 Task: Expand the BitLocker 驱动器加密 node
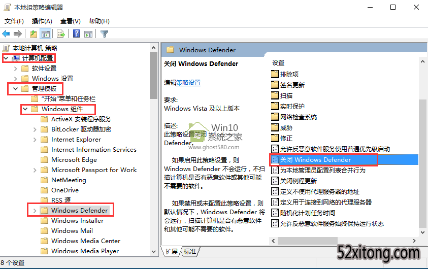(x=35, y=129)
